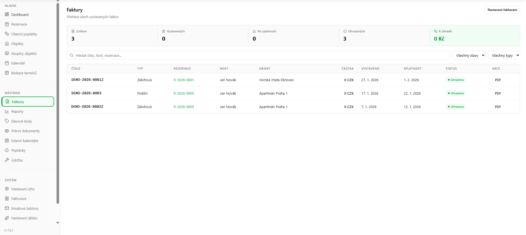Open the Všechny typy dropdown

pyautogui.click(x=504, y=55)
